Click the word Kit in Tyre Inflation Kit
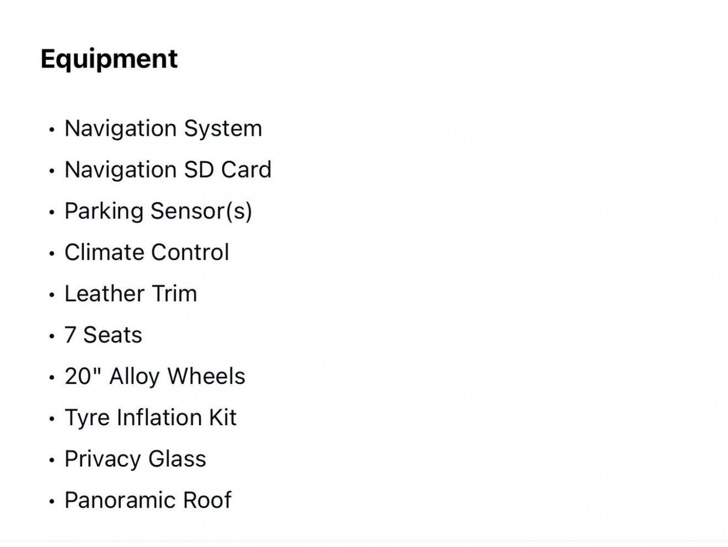The height and width of the screenshot is (547, 728). (223, 418)
